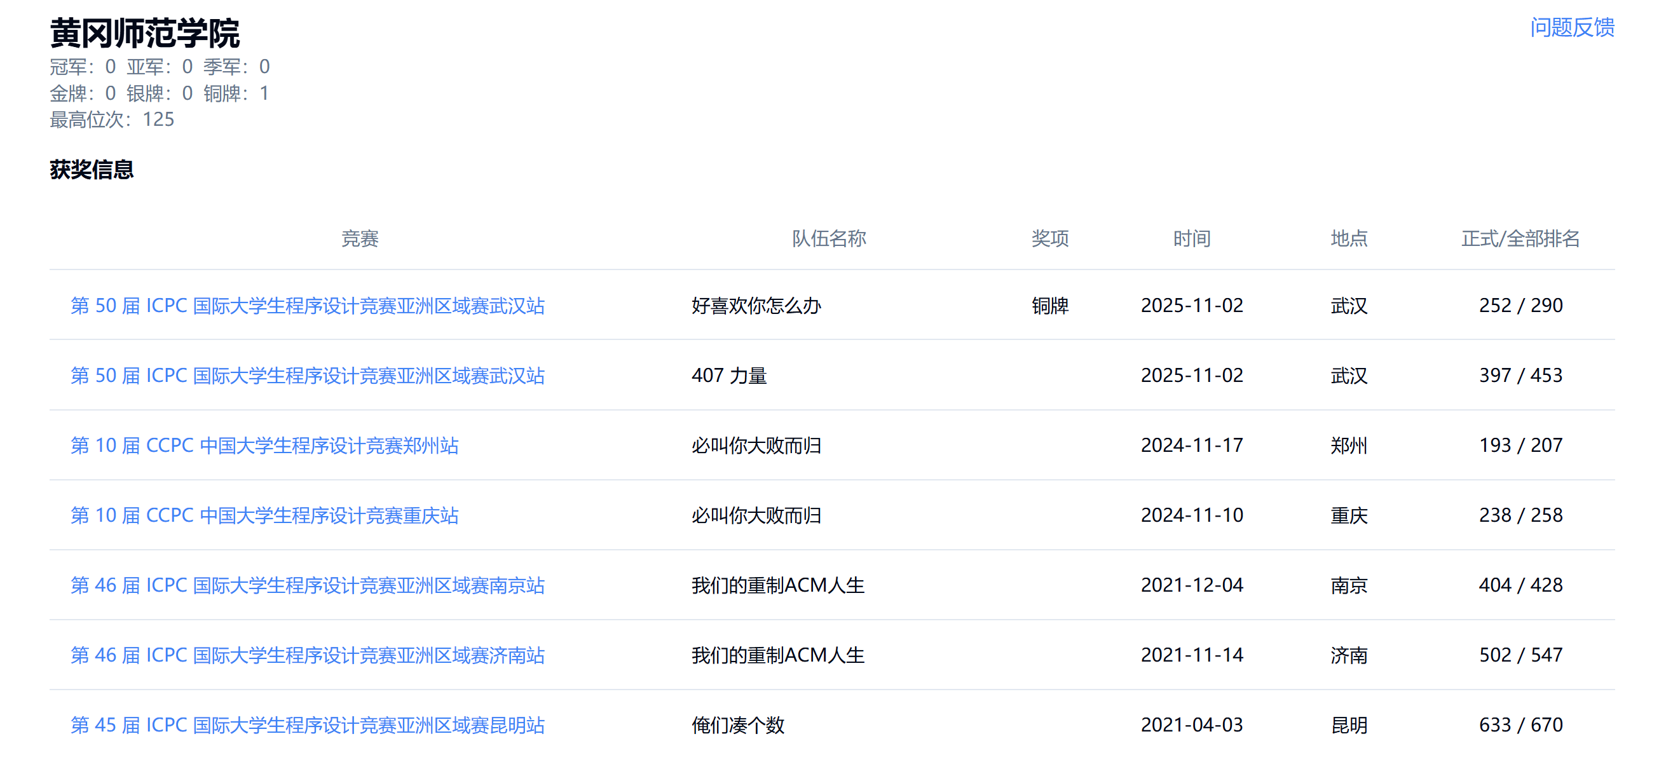Image resolution: width=1666 pixels, height=762 pixels.
Task: Click the 时间 column header
Action: (x=1191, y=239)
